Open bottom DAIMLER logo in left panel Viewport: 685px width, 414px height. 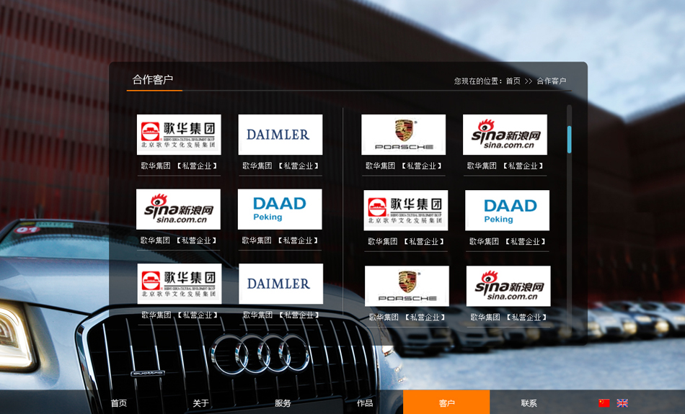[x=281, y=284]
